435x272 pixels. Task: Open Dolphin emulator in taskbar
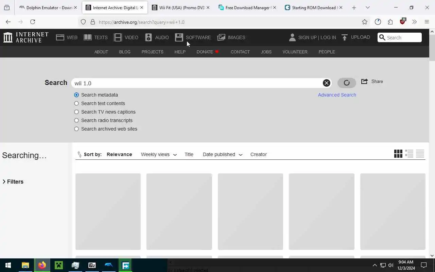[109, 265]
